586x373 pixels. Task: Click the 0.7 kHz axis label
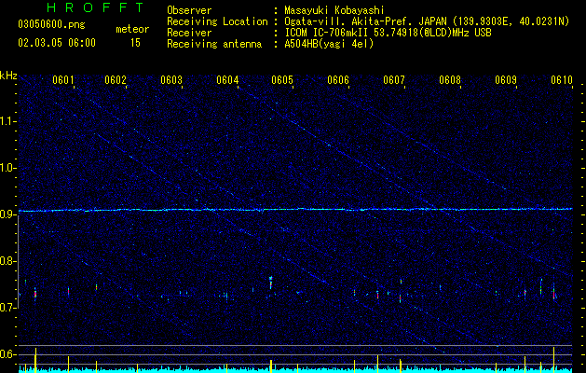[8, 308]
